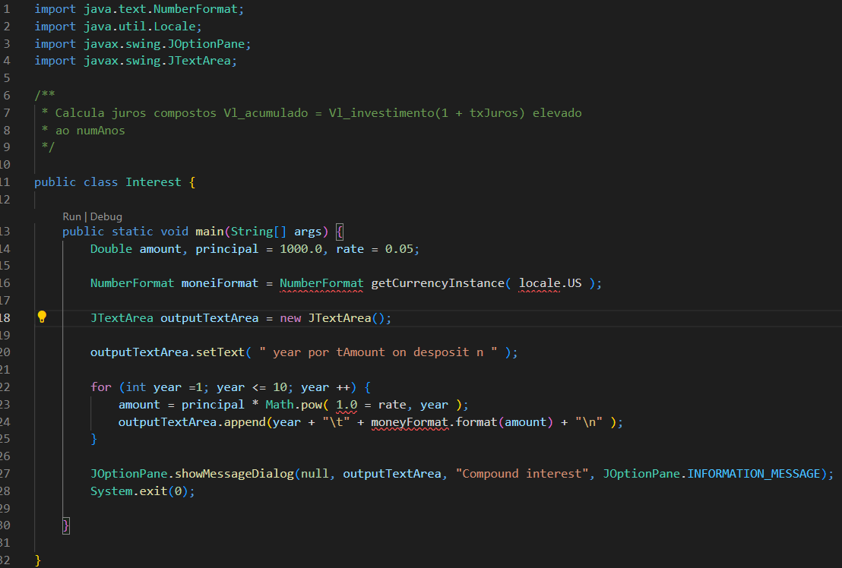The image size is (842, 568).
Task: Click the for keyword of the loop
Action: (101, 387)
